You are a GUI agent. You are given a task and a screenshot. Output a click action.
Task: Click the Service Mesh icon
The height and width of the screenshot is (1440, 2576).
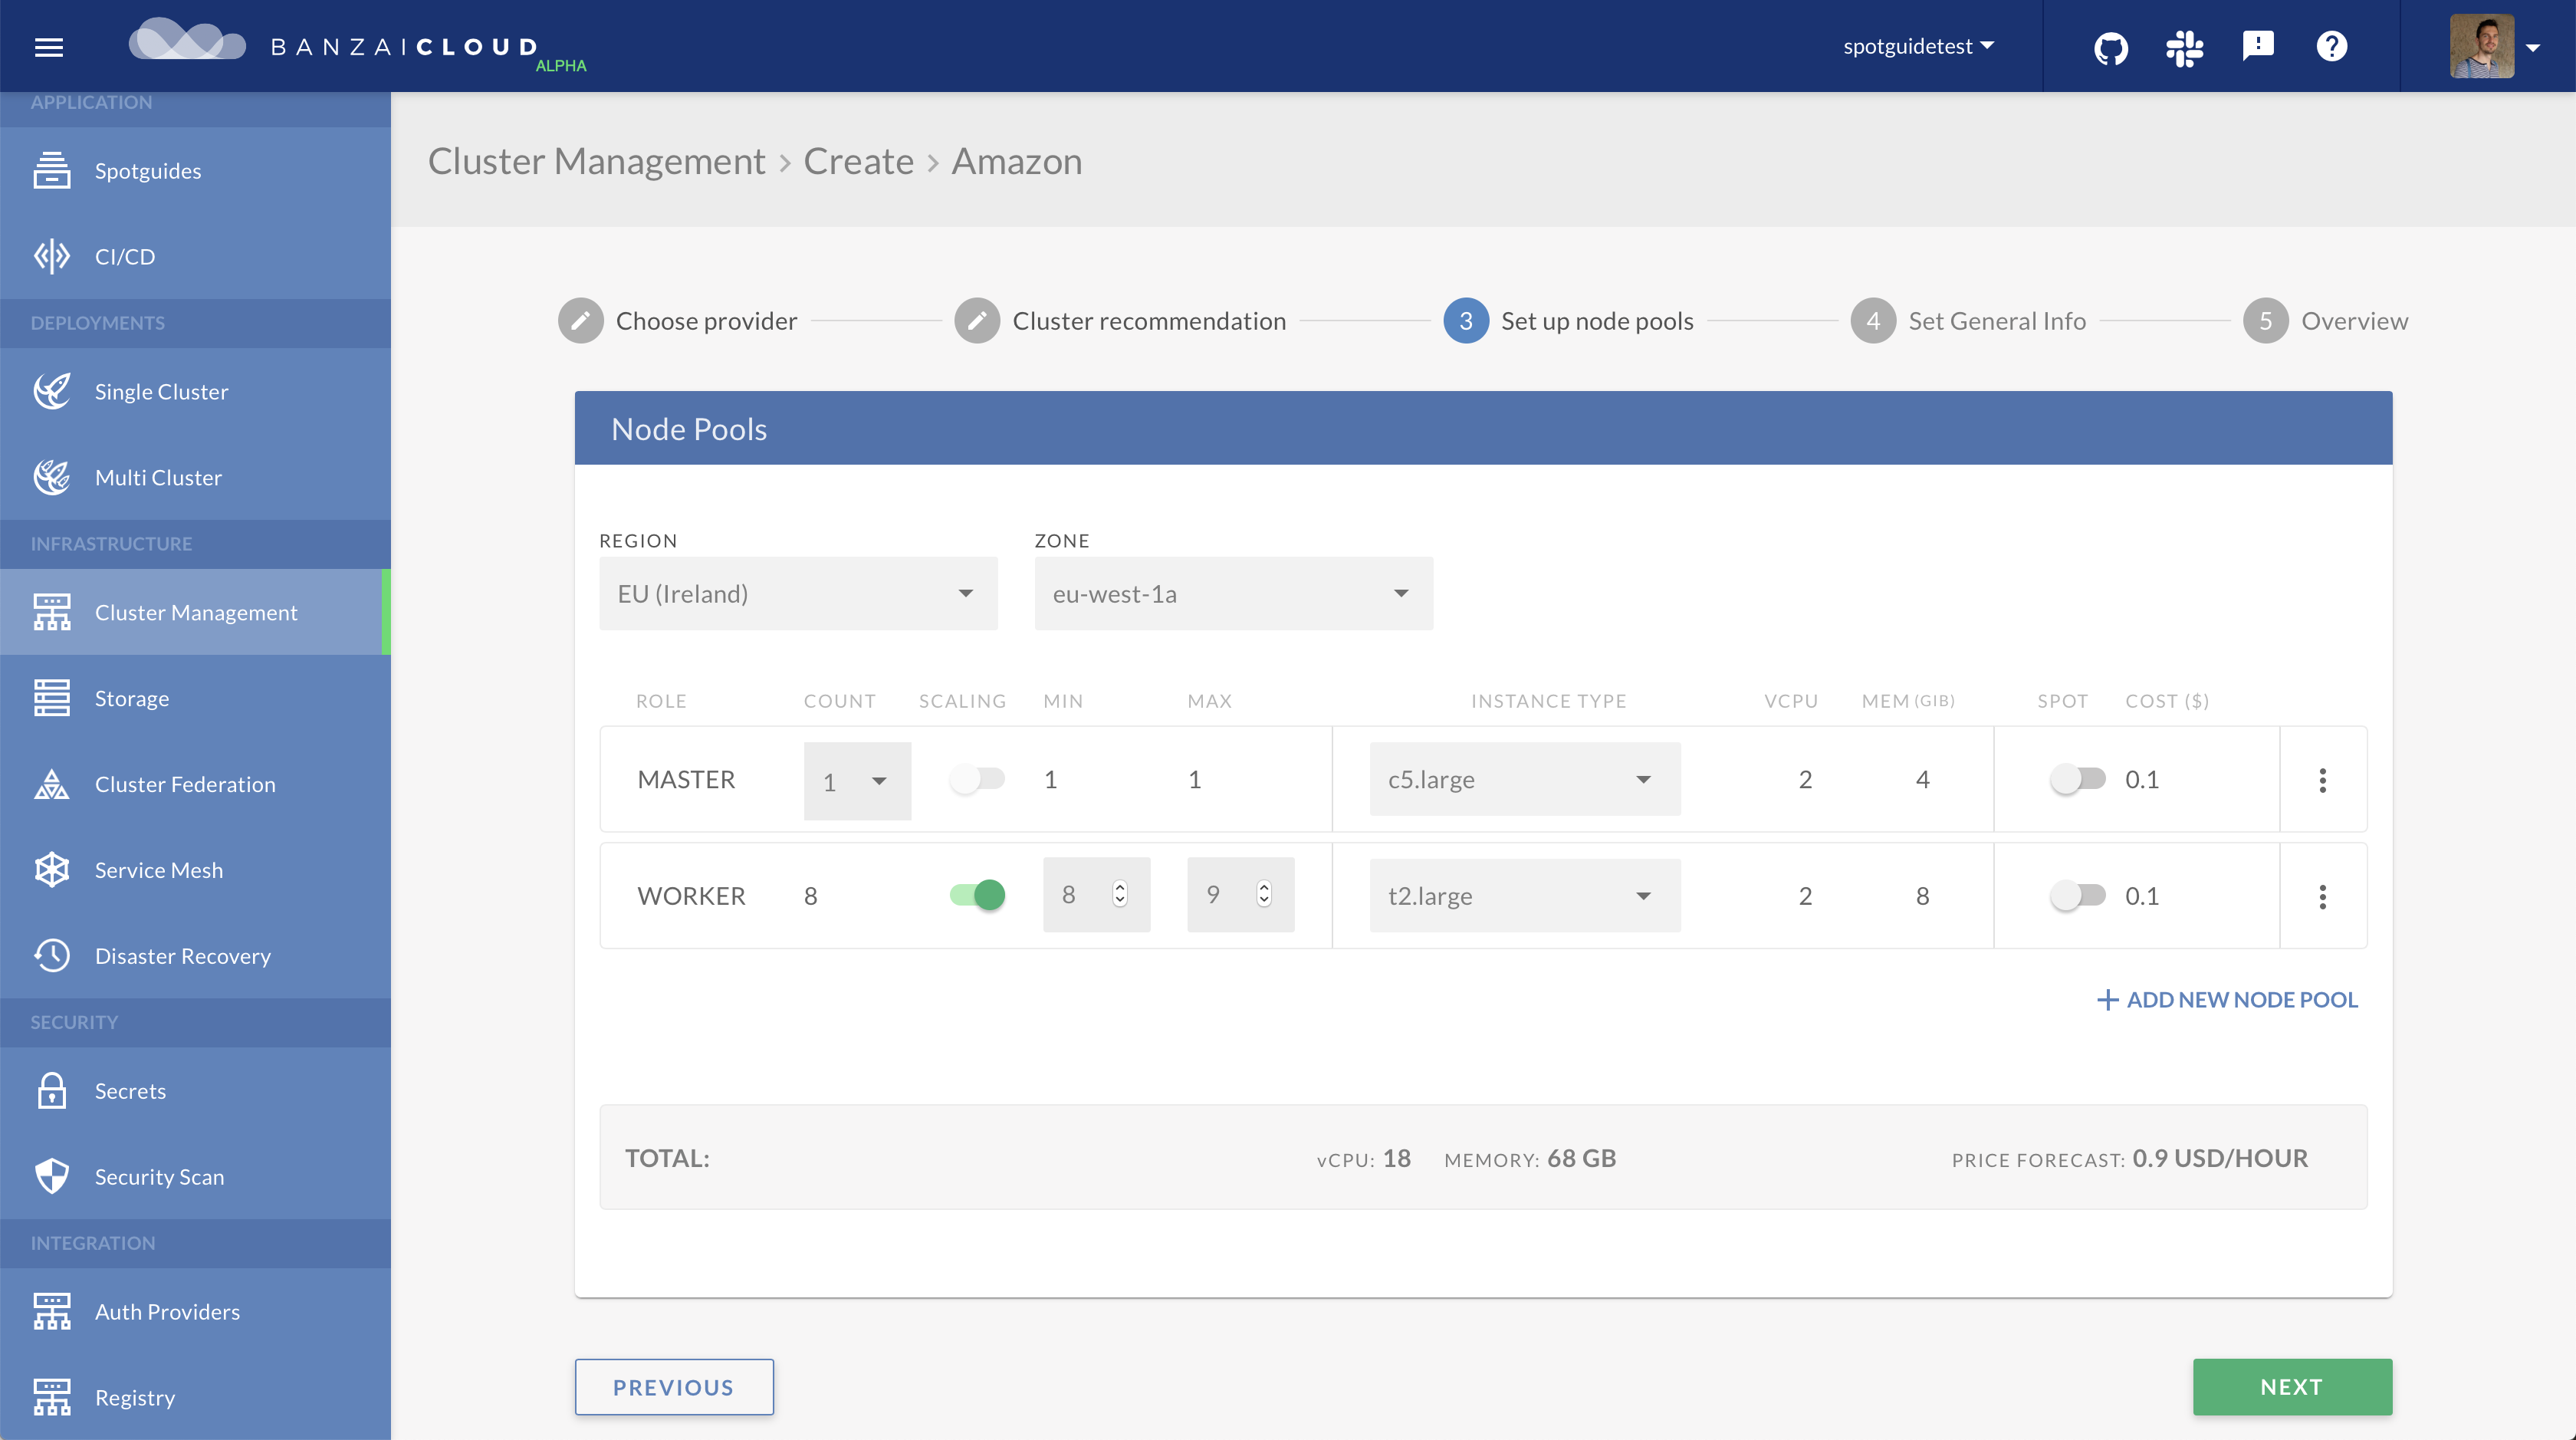click(x=52, y=870)
